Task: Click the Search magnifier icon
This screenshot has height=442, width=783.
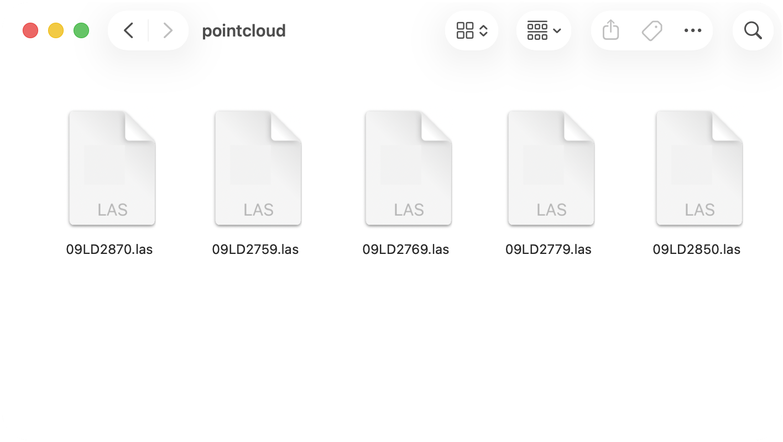Action: click(753, 30)
